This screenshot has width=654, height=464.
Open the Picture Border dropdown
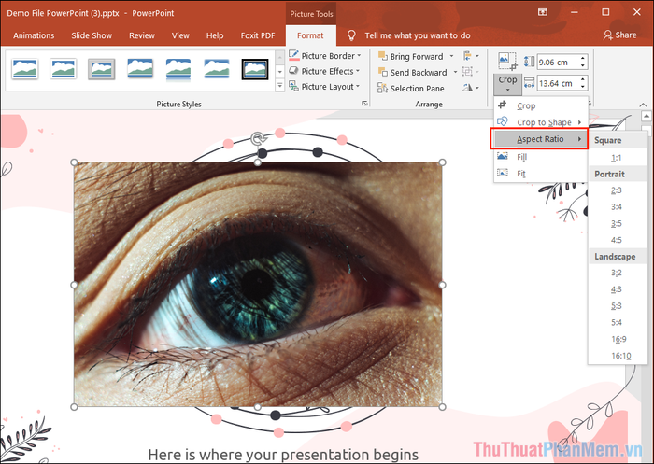(x=325, y=56)
